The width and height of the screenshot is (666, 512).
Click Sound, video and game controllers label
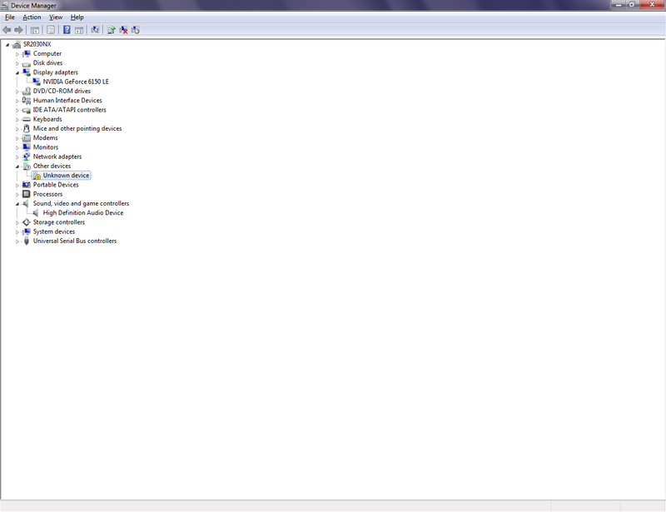pos(81,203)
